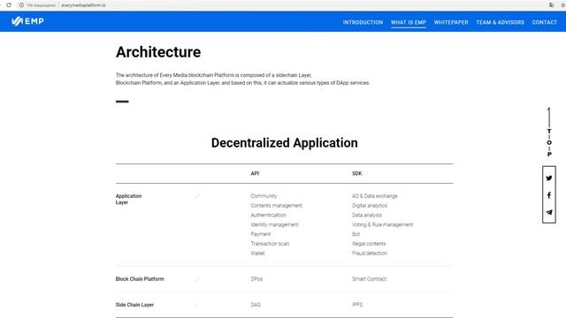Open the Facebook social link

(x=548, y=195)
